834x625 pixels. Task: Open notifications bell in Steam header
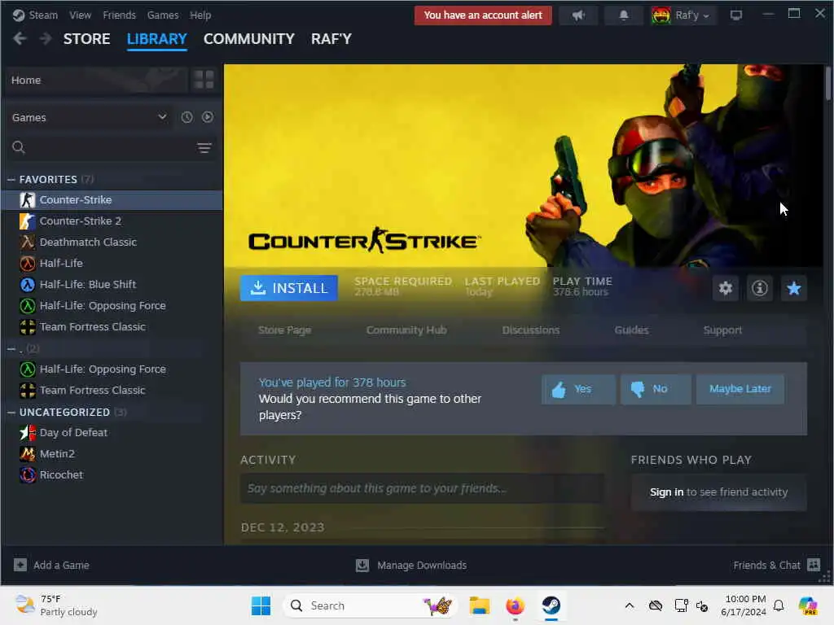(x=623, y=15)
